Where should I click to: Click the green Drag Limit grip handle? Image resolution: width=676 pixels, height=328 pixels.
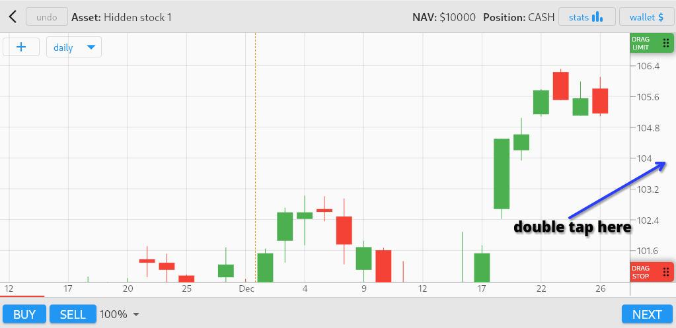[x=665, y=43]
